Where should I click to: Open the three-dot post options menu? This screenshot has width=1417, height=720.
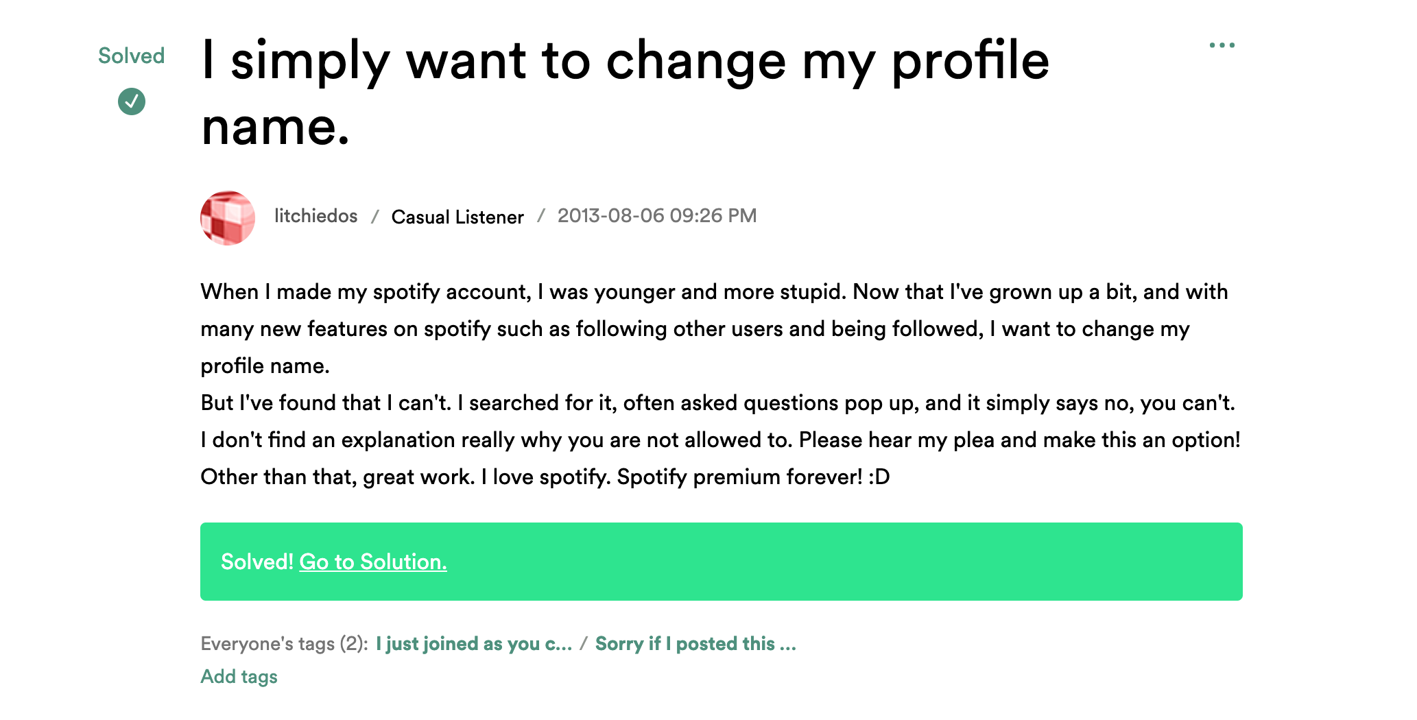point(1222,45)
